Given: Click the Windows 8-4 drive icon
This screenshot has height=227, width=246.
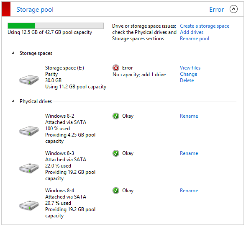Looking at the screenshot, I should coord(29,206).
